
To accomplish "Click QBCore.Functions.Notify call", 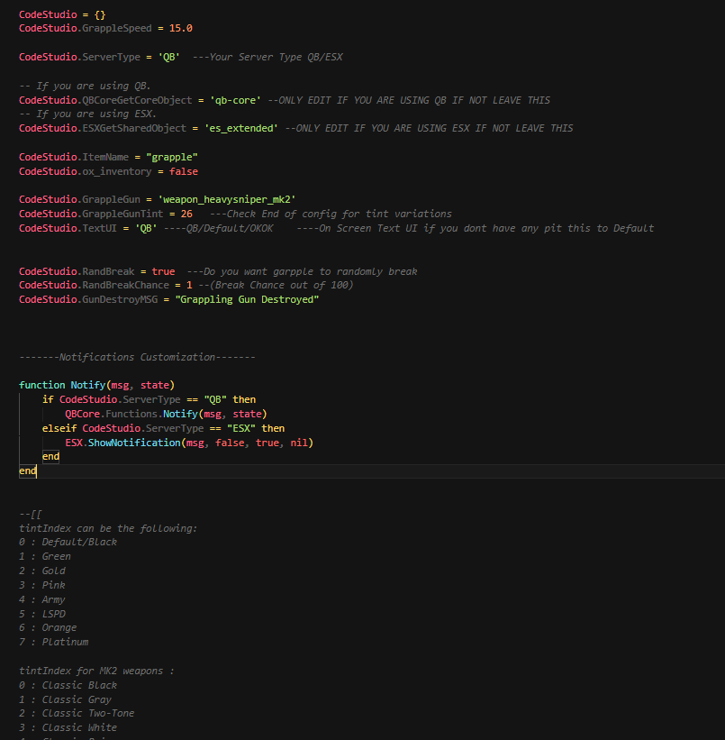I will [x=166, y=415].
